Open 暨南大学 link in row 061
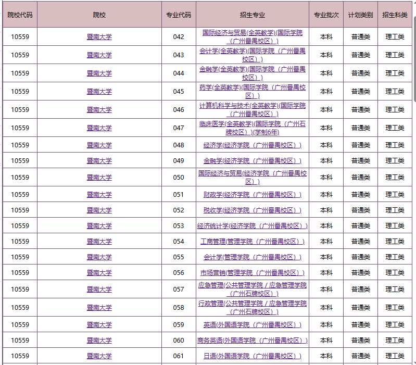The image size is (416, 365). tap(99, 356)
